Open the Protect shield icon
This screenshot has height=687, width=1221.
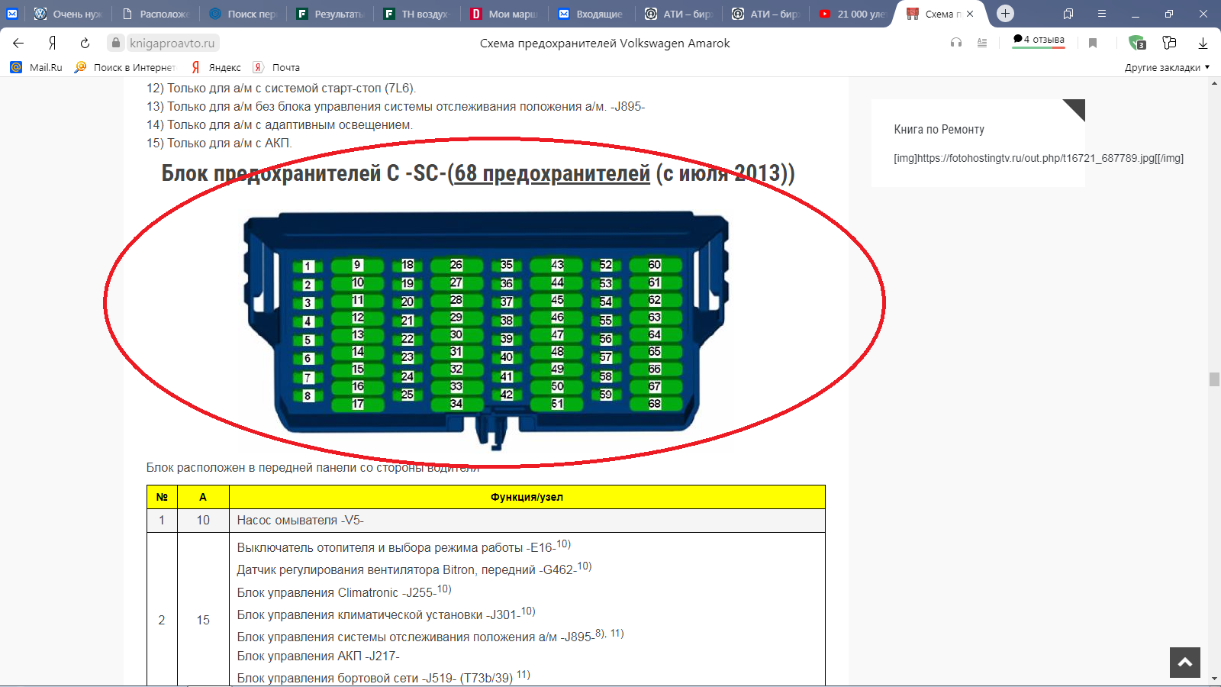click(1137, 44)
